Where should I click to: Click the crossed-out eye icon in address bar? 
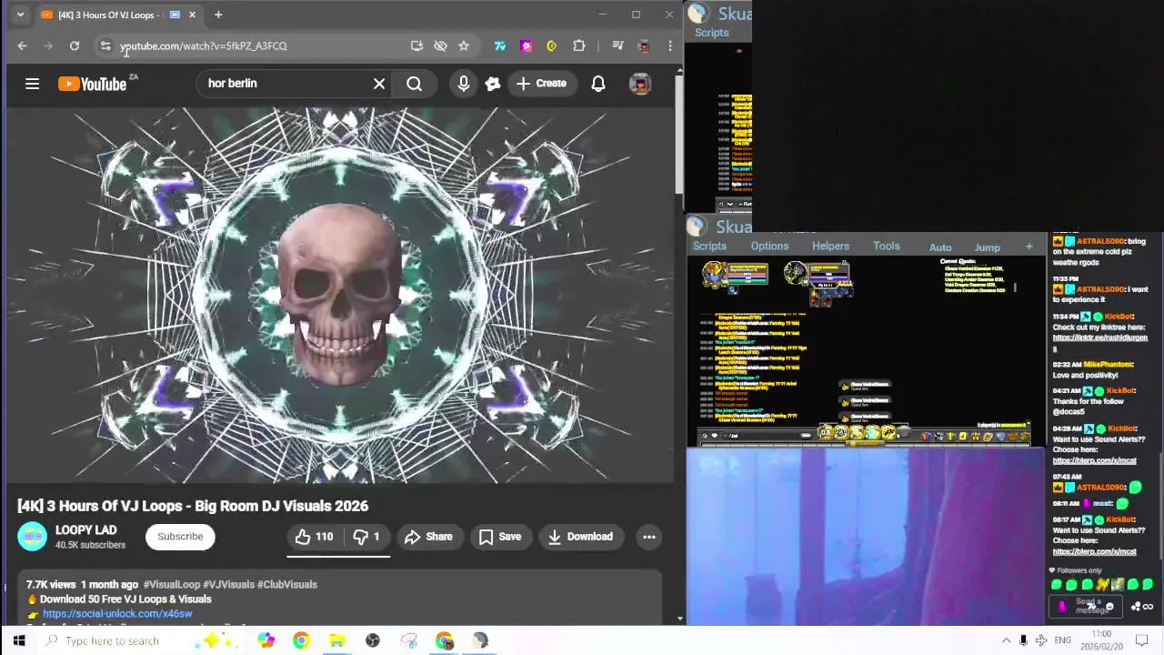[440, 45]
